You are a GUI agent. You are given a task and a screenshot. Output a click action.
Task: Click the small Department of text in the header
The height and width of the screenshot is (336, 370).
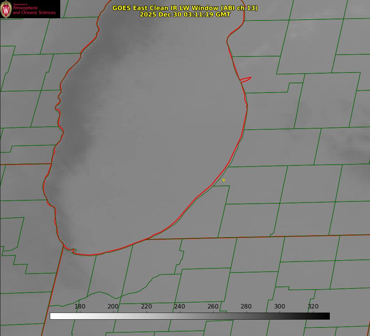tap(20, 4)
